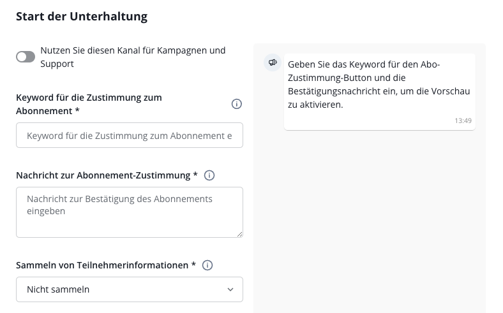The width and height of the screenshot is (503, 313).
Task: Click into the Bestätigung des Abonnements textarea
Action: [129, 212]
